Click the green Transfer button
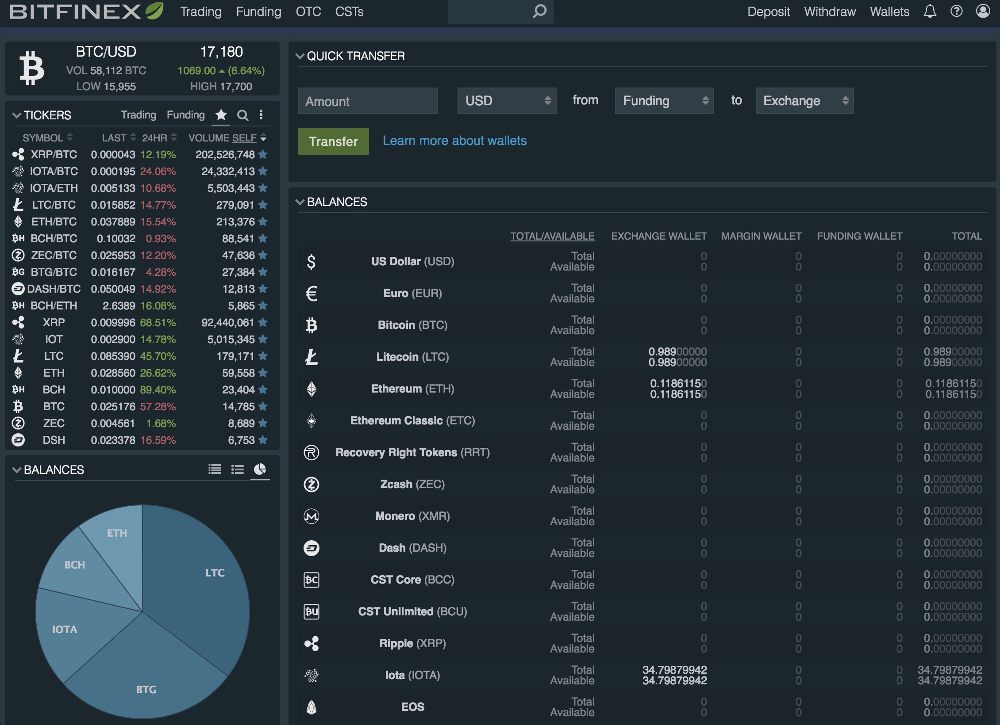 click(x=333, y=141)
